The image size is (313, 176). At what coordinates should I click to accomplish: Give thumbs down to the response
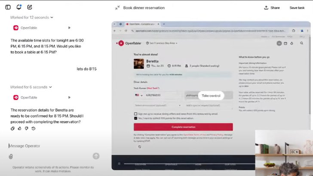[26, 128]
